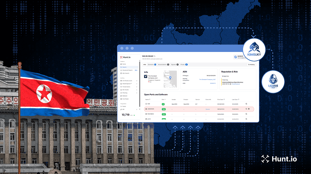This screenshot has width=311, height=174.
Task: Expand the Phishing submenu arrow
Action: [137, 93]
